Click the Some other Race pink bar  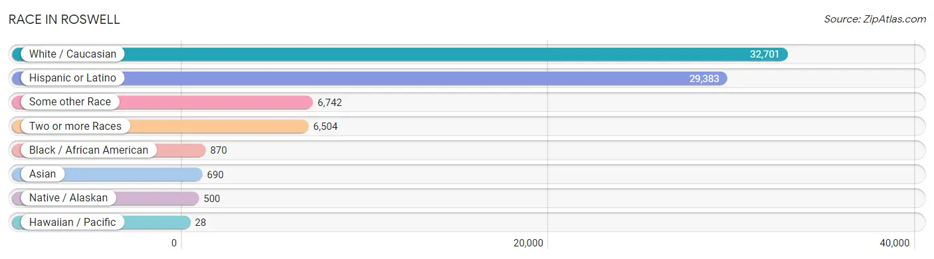(x=162, y=102)
